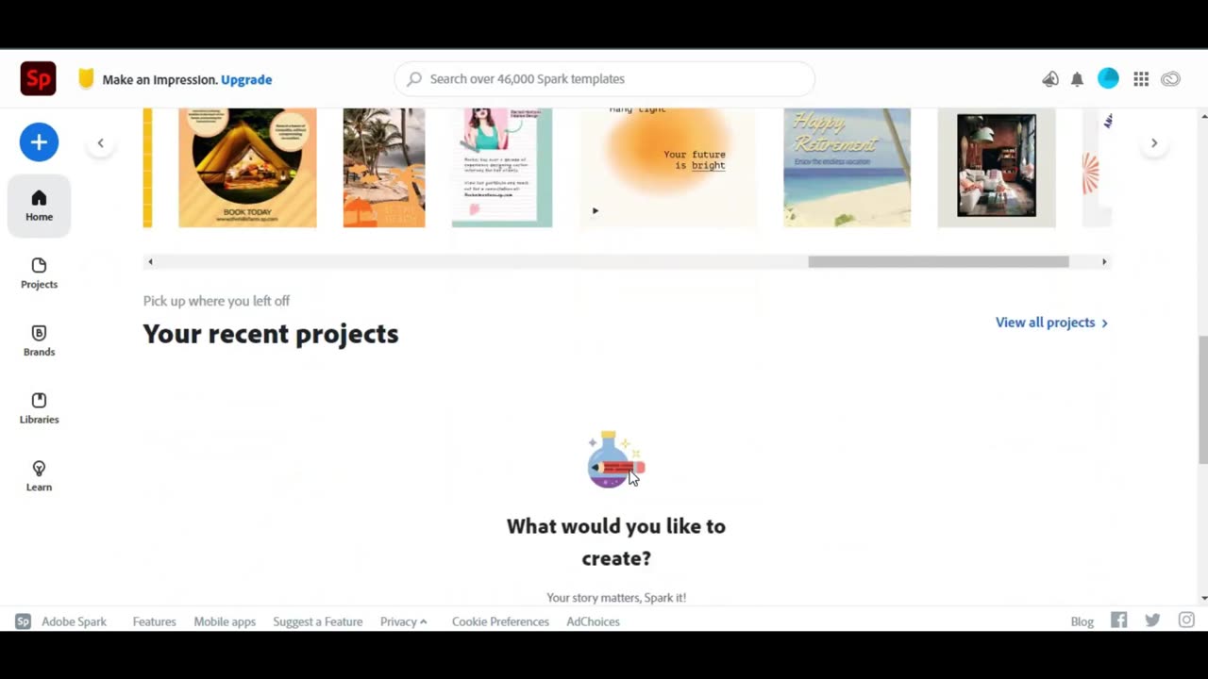Select the Book Today glamping template

click(x=247, y=168)
